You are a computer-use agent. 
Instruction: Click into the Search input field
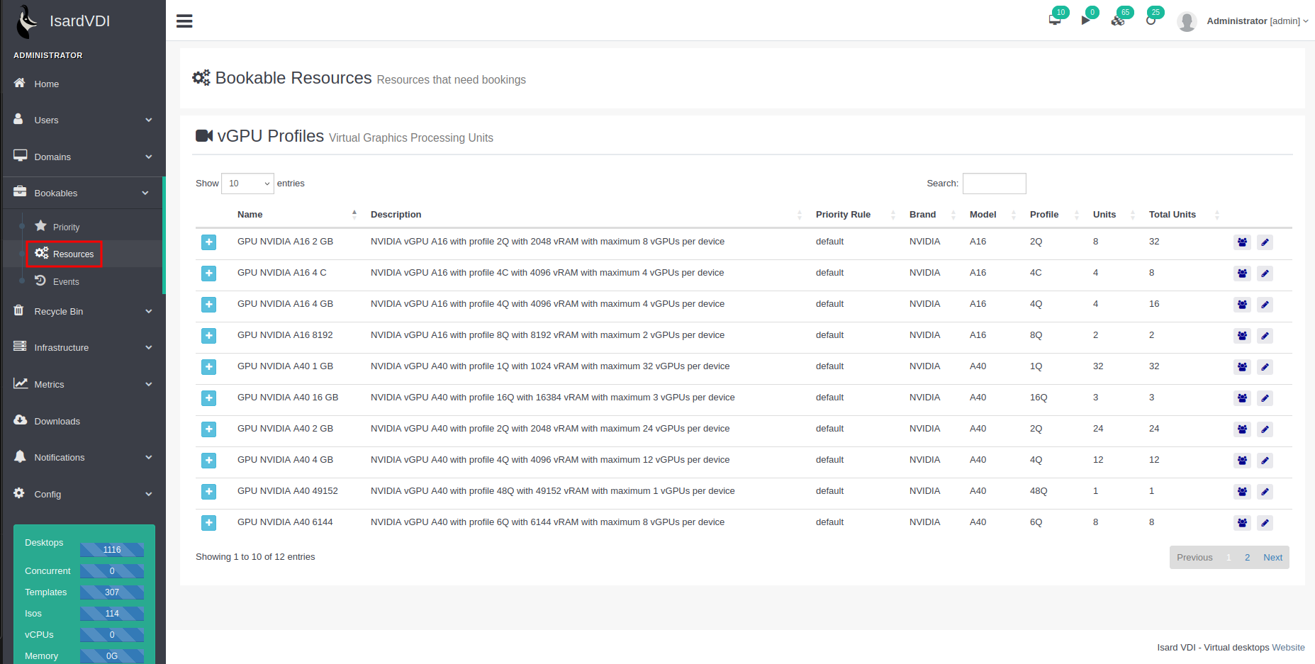click(994, 184)
